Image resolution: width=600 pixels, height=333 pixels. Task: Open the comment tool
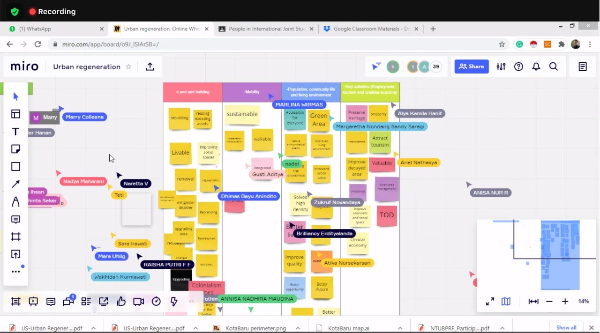click(16, 219)
